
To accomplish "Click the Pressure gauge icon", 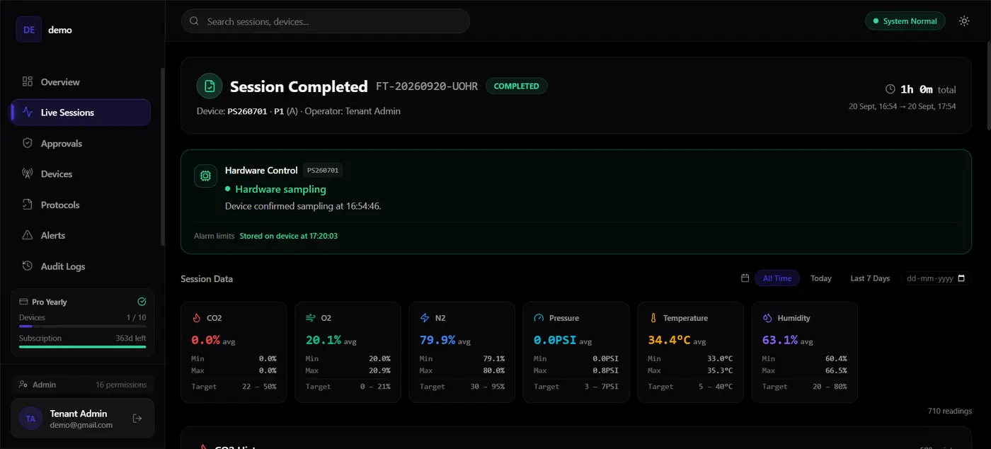I will [x=539, y=318].
